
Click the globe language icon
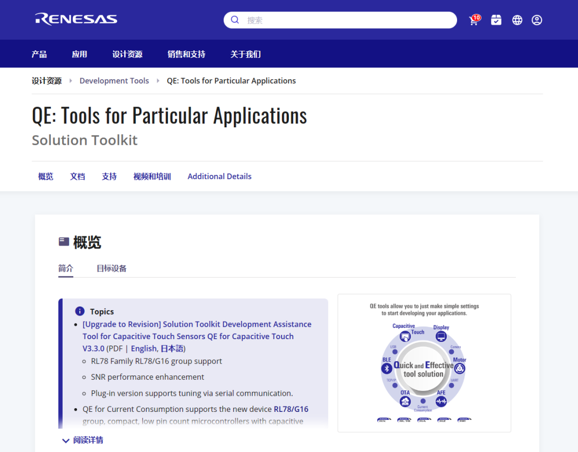[x=517, y=20]
